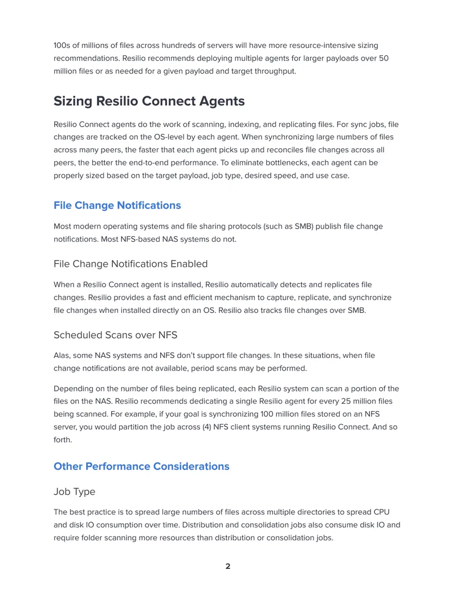Screen dimensions: 456x590
Task: Click the paragraph starting 'Depending on the number'
Action: click(x=226, y=414)
